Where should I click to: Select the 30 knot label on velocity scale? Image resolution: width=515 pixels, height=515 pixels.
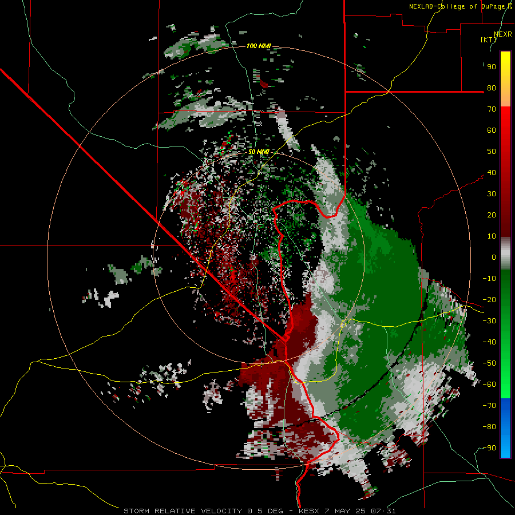492,194
